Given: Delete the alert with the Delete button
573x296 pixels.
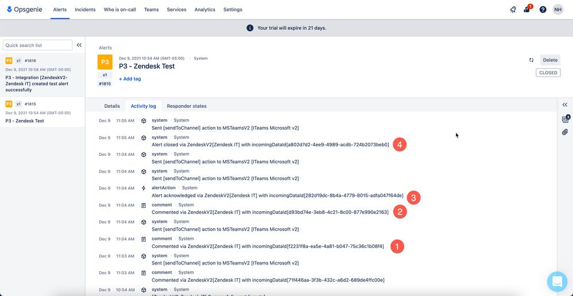Looking at the screenshot, I should click(x=550, y=60).
